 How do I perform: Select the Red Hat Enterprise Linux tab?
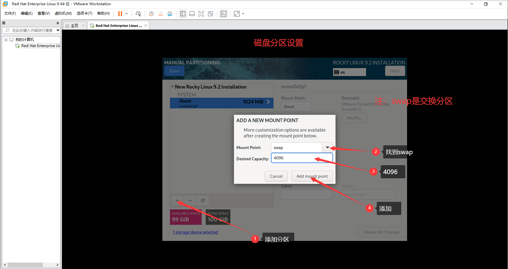(119, 26)
